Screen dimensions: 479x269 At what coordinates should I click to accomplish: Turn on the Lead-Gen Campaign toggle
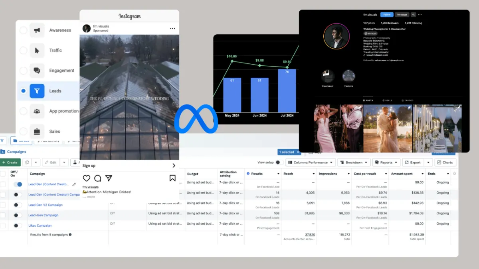point(18,215)
